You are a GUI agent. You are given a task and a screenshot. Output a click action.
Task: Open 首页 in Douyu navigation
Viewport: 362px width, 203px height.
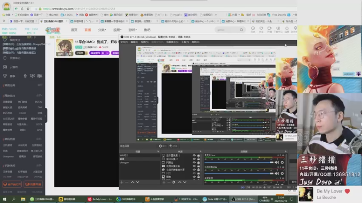74,30
